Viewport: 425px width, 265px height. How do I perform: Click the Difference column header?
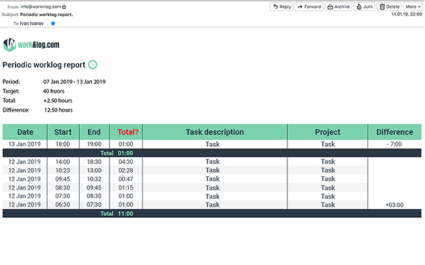click(394, 132)
